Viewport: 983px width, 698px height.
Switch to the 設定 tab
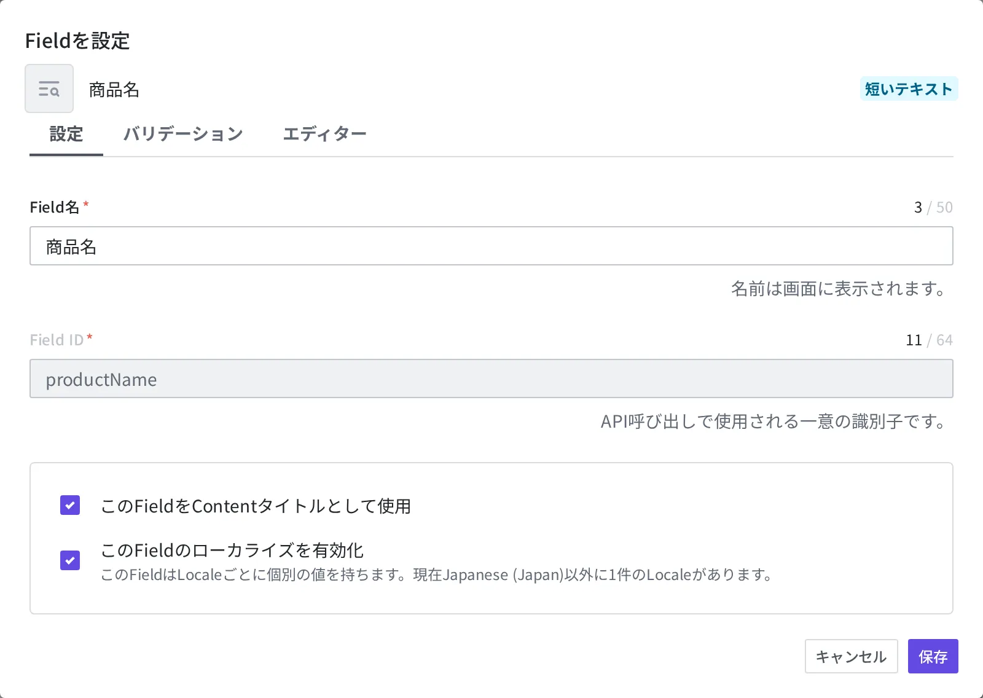coord(66,134)
